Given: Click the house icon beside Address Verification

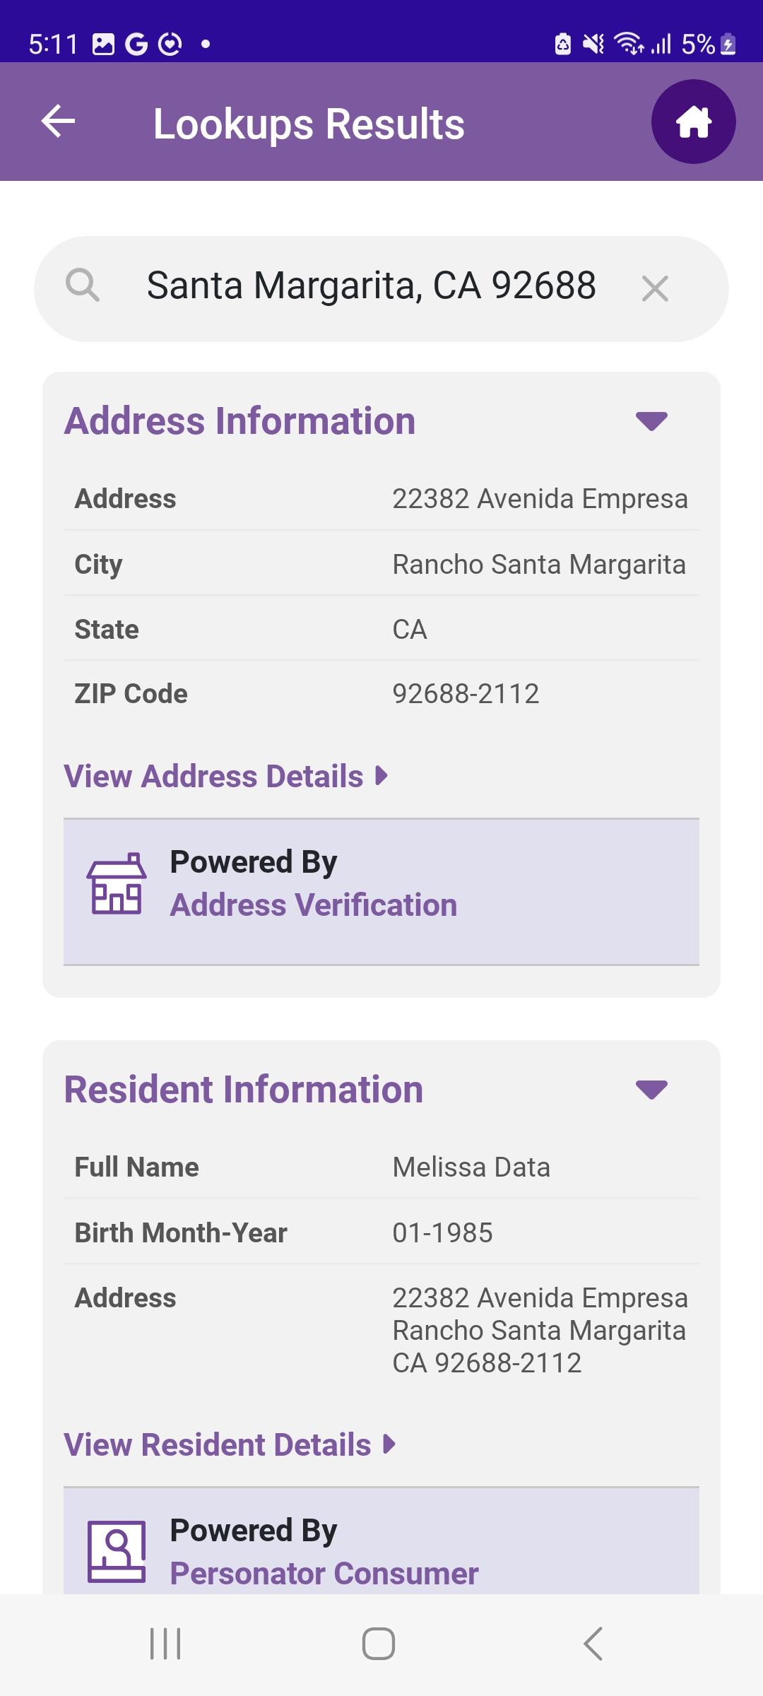Looking at the screenshot, I should pos(117,883).
